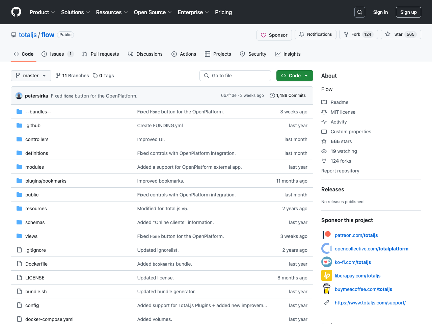Click the repository icon before totaljs
432x324 pixels.
13,35
